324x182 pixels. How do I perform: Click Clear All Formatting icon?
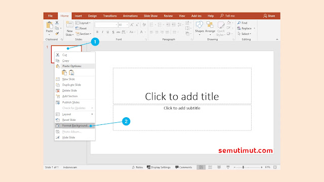tap(144, 25)
